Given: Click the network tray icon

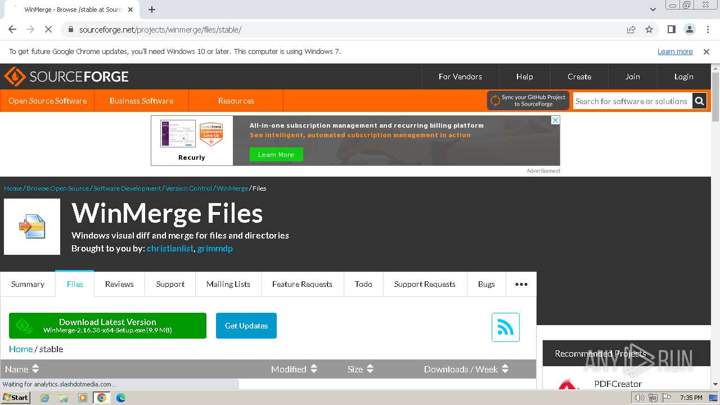Looking at the screenshot, I should 652,398.
